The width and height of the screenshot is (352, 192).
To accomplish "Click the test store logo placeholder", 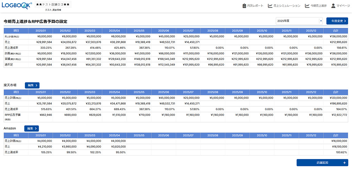I will pos(53,5).
